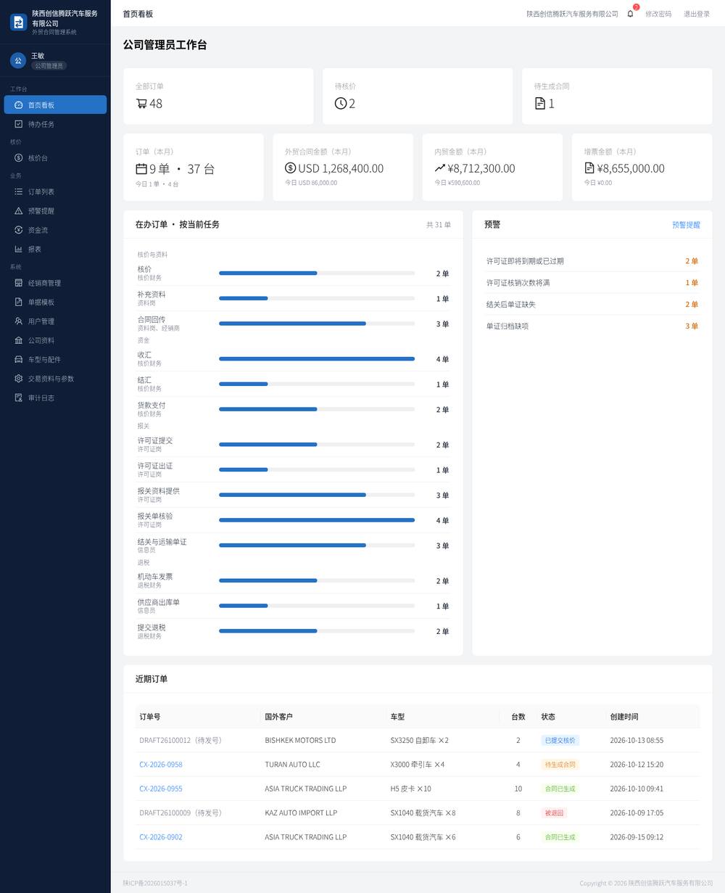Image resolution: width=725 pixels, height=893 pixels.
Task: Click the 收汇 progress bar
Action: (317, 359)
